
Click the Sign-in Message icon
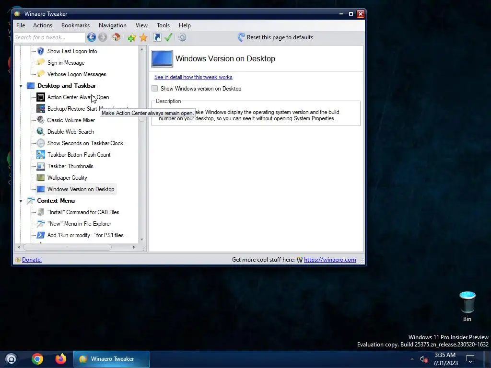(x=41, y=62)
